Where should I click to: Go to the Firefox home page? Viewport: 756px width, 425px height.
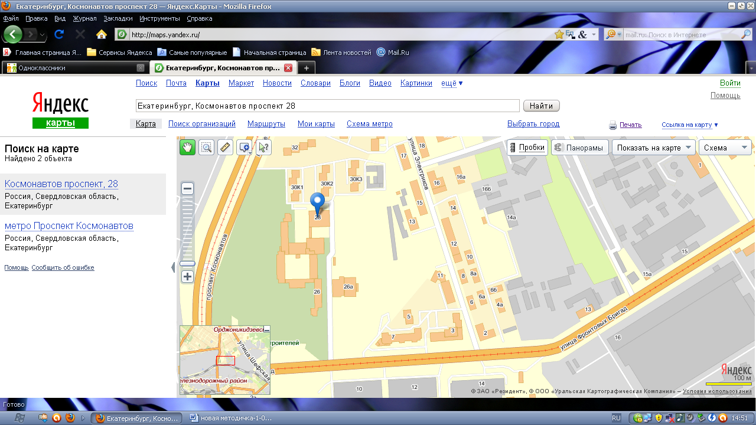coord(102,34)
